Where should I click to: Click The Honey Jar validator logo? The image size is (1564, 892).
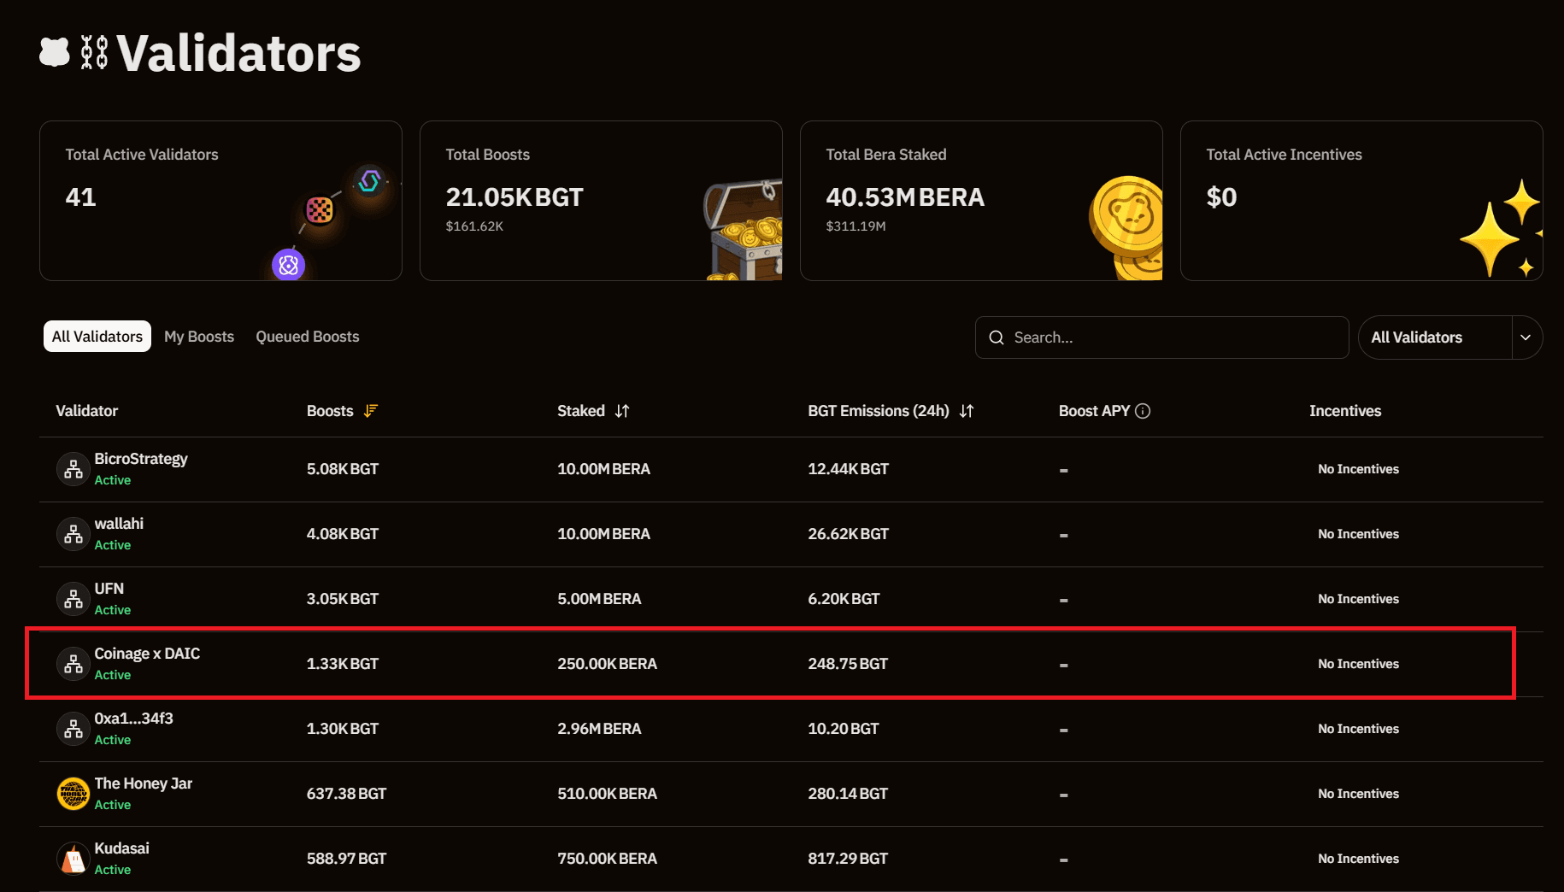tap(73, 794)
